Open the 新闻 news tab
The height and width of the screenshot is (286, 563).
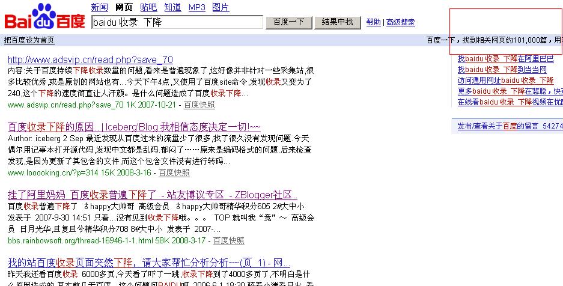pyautogui.click(x=100, y=7)
